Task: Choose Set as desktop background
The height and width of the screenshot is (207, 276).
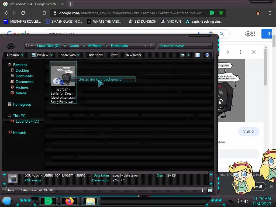Action: 103,80
